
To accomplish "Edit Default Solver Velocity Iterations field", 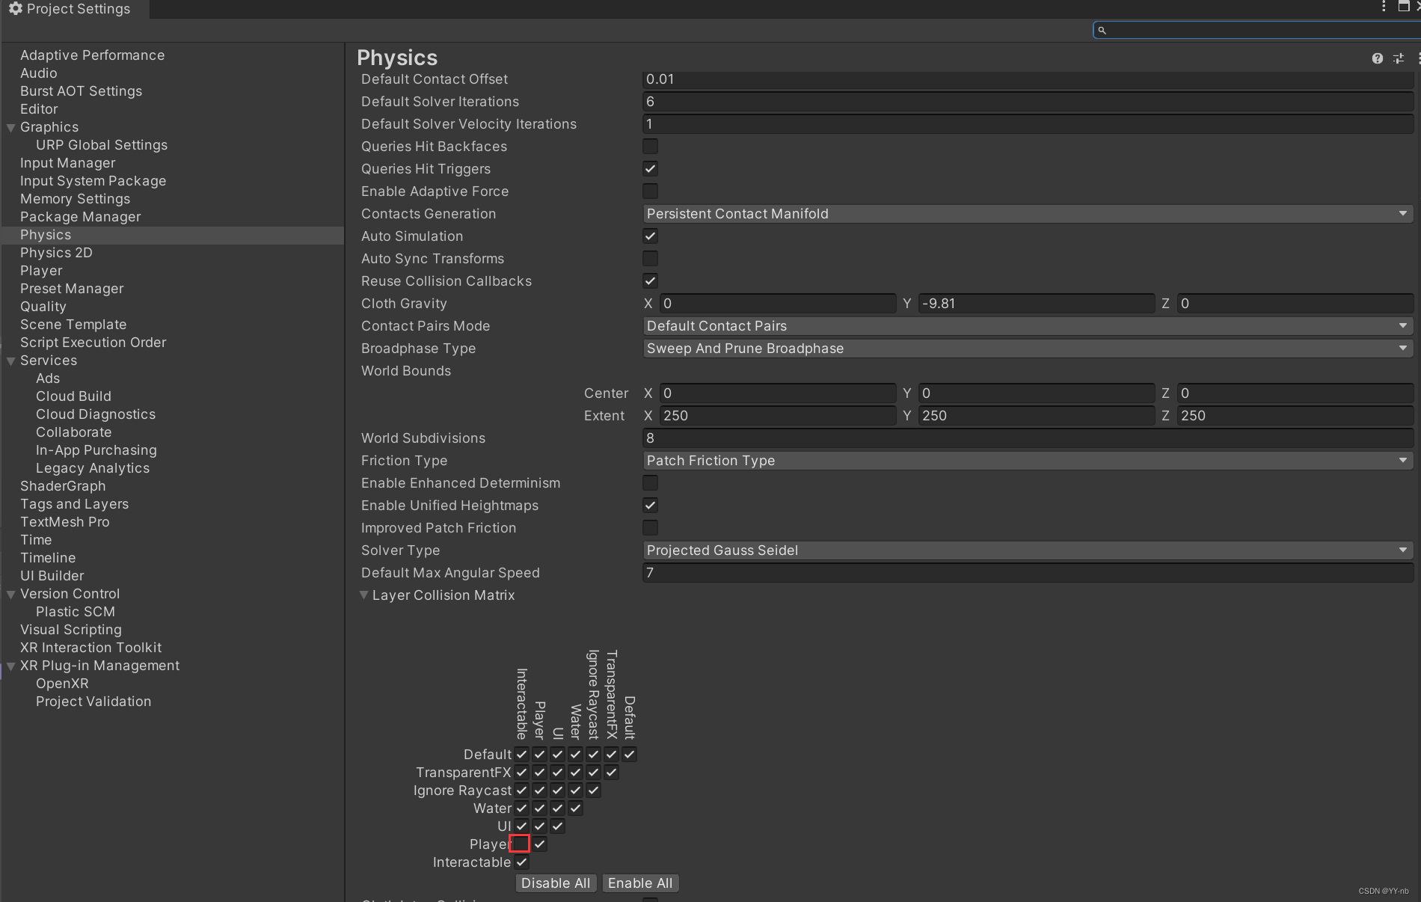I will coord(1028,124).
